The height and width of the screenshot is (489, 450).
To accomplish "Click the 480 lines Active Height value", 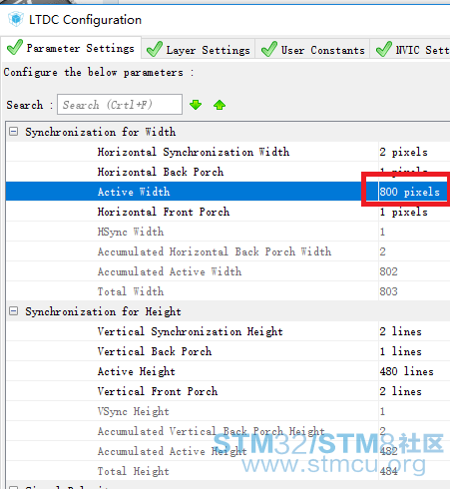I will point(406,371).
